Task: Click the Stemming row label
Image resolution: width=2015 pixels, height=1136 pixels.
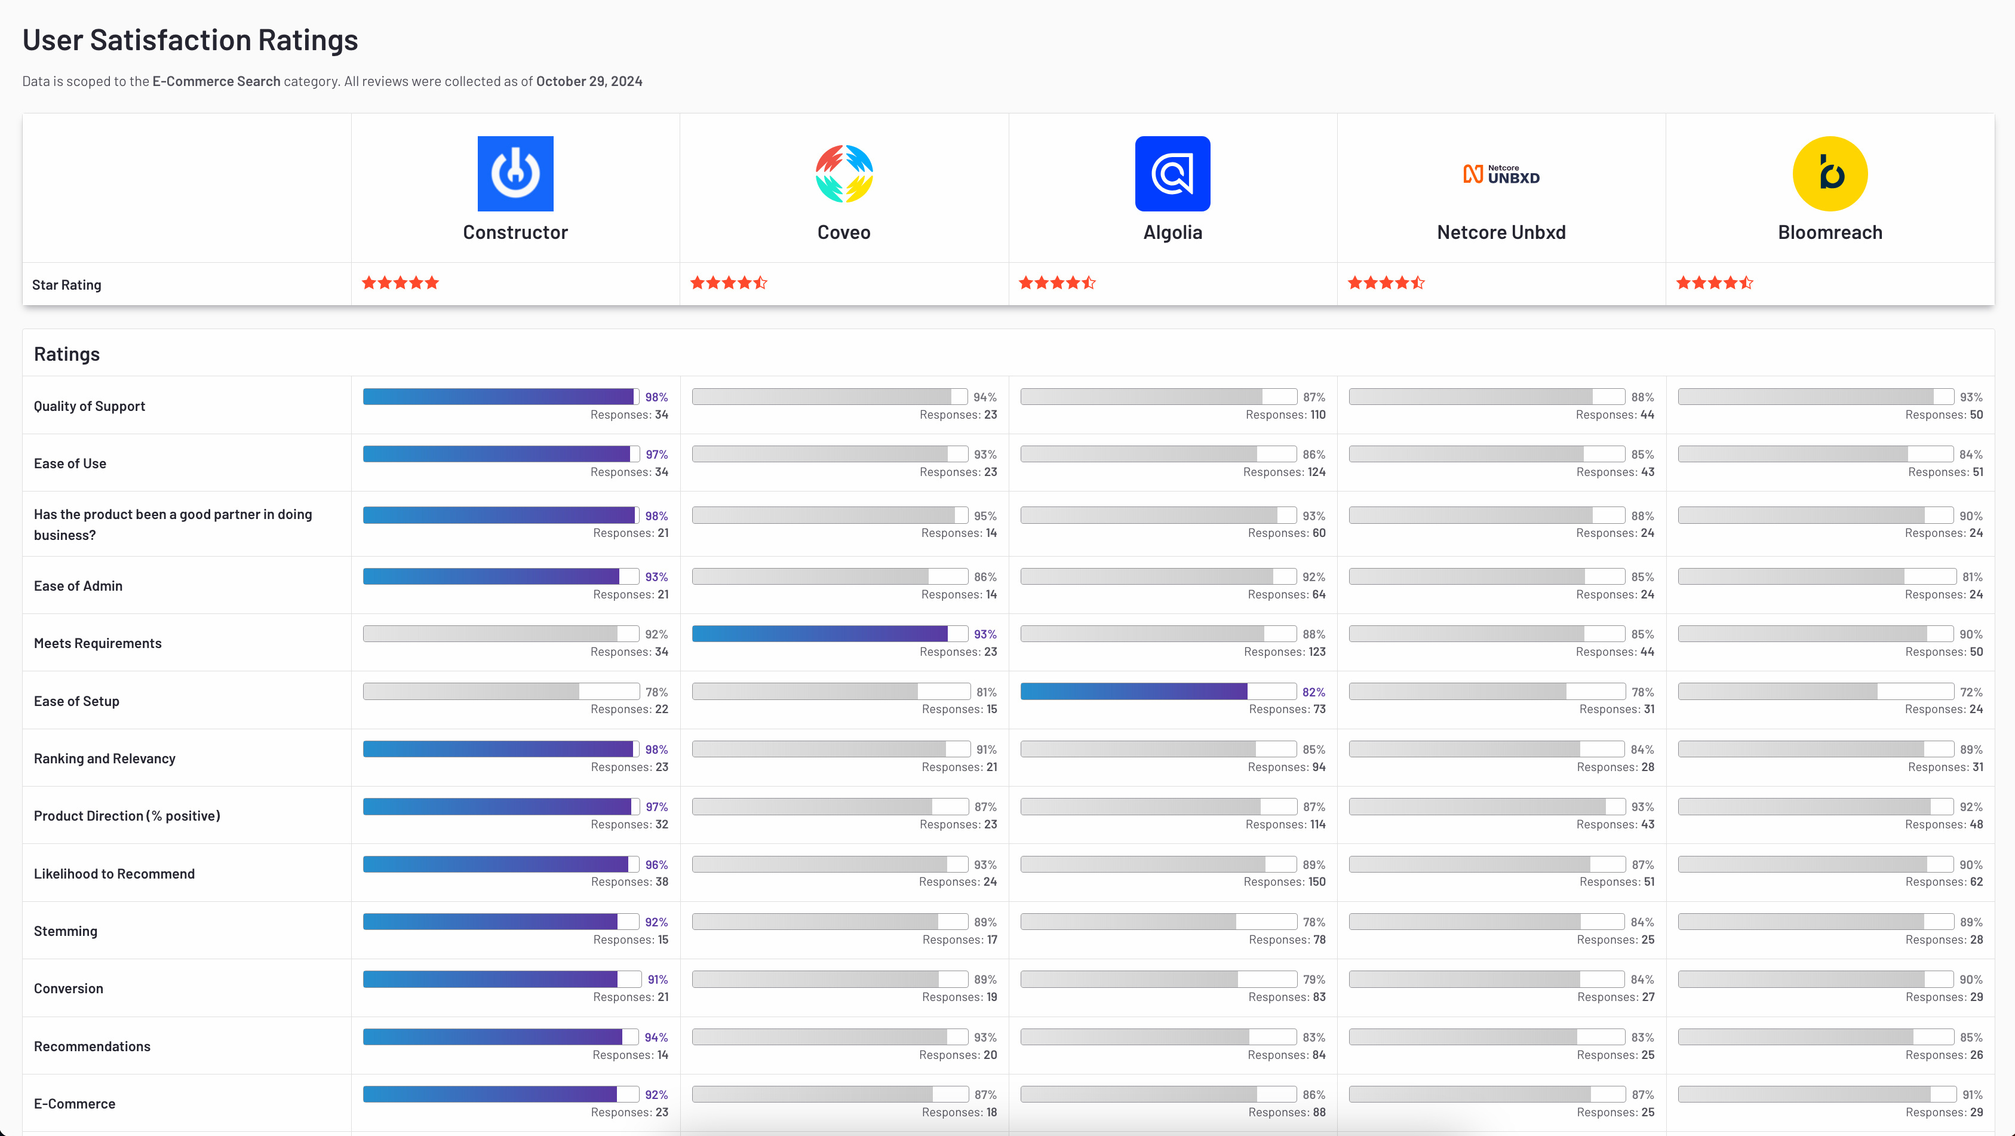Action: coord(66,931)
